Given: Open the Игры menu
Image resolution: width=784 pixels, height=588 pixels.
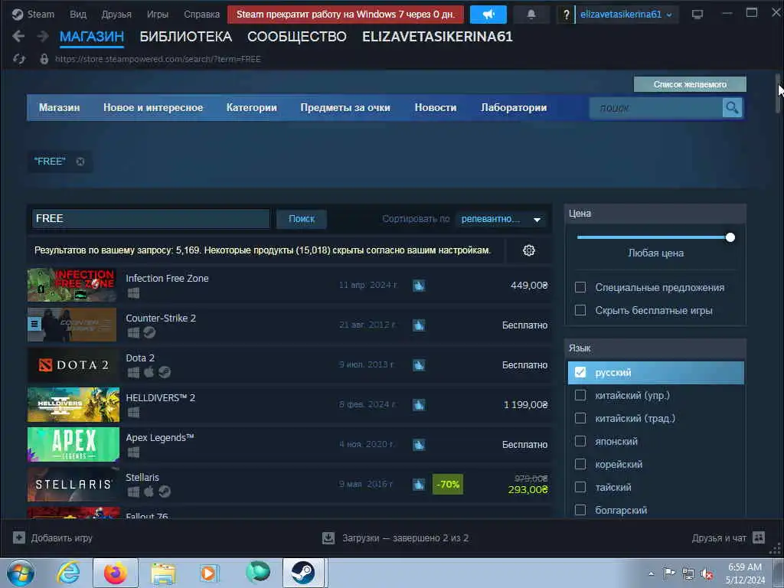Looking at the screenshot, I should pyautogui.click(x=158, y=14).
